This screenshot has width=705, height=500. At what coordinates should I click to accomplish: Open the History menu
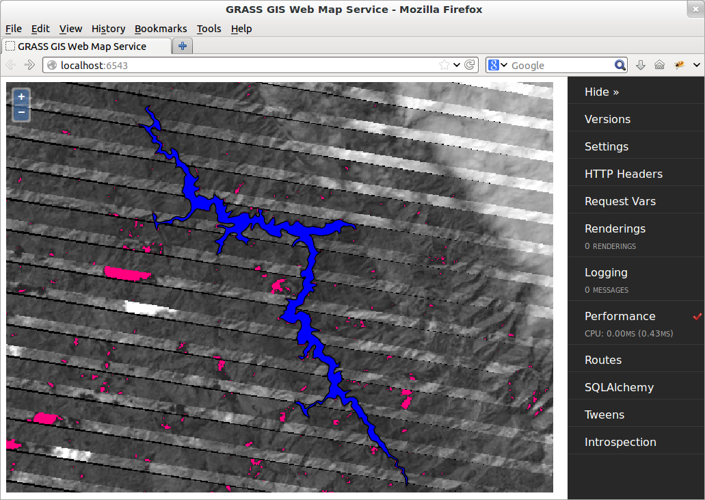(108, 29)
